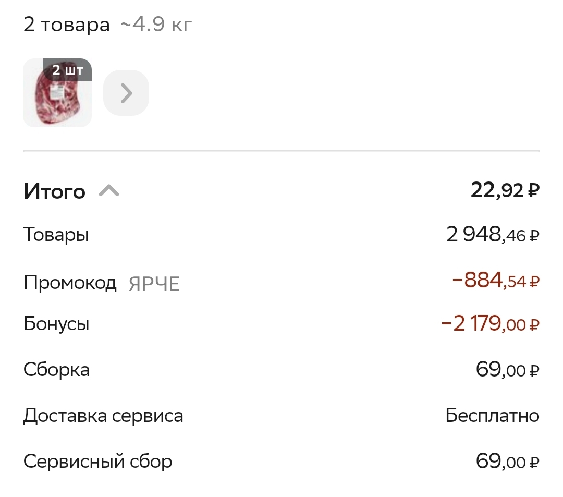Screen dimensions: 563x497
Task: Tap the Товары row label
Action: tap(56, 235)
